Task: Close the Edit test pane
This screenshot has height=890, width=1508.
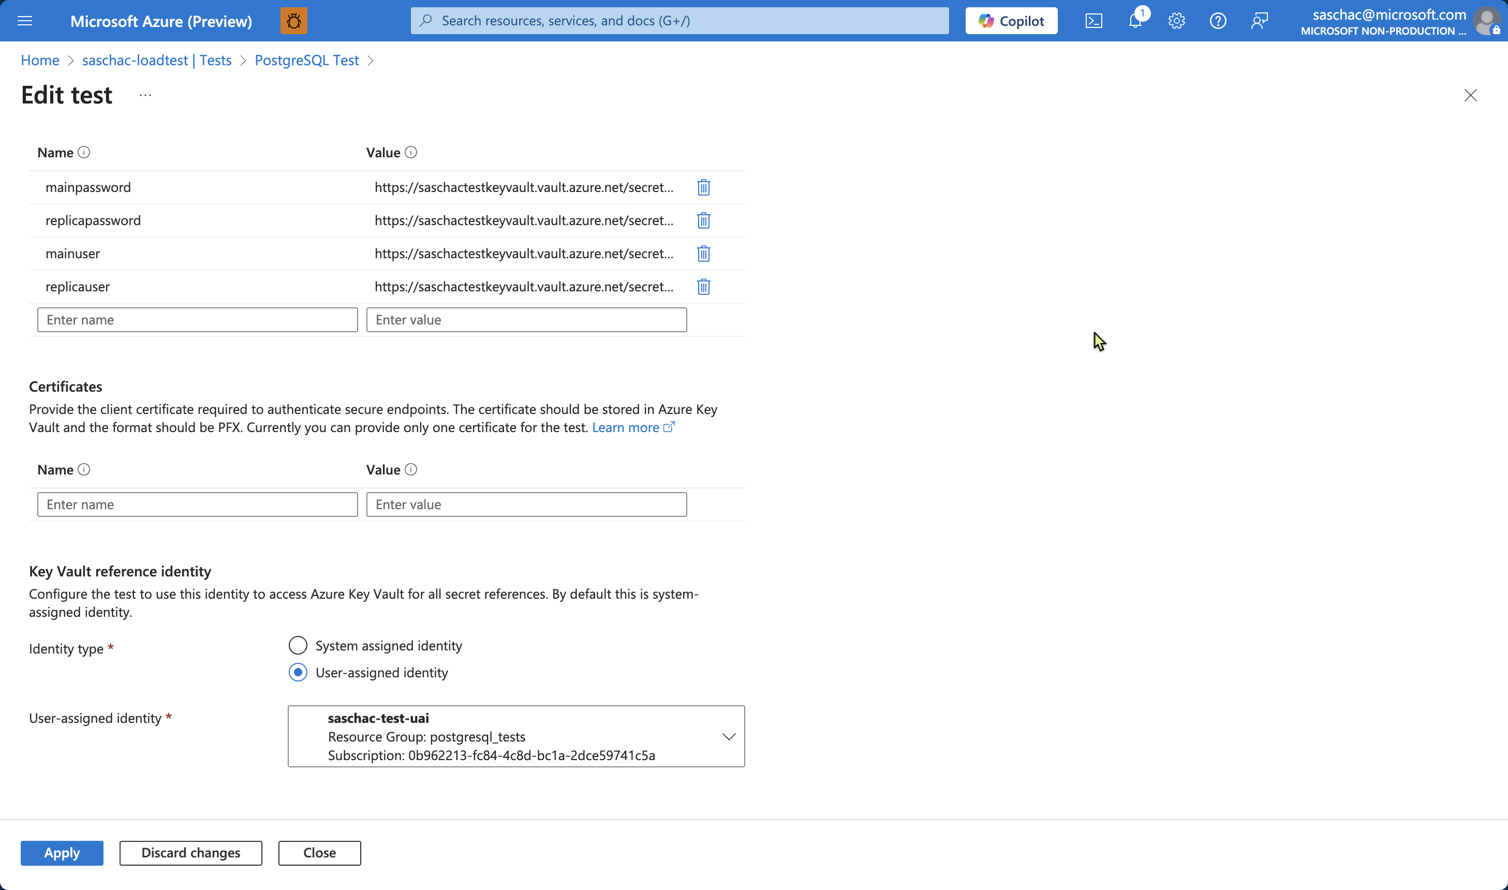Action: (1470, 95)
